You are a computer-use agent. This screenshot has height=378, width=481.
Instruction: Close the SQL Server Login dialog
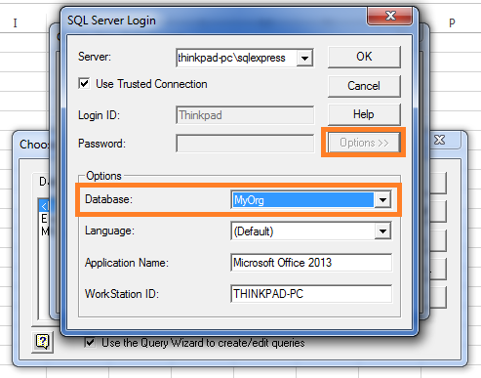pos(390,16)
